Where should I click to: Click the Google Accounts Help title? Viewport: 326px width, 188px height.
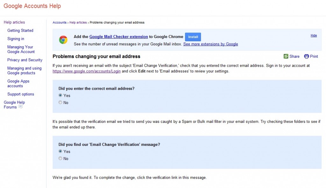[x=32, y=6]
